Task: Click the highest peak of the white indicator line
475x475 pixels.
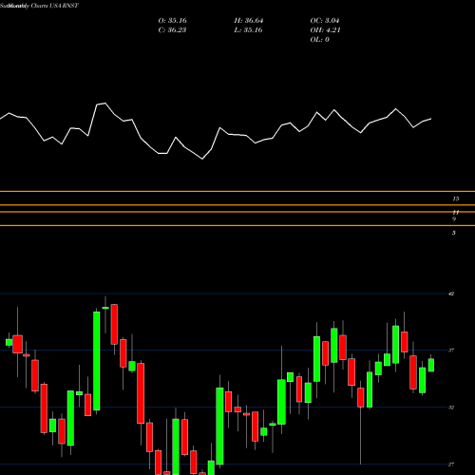Action: pyautogui.click(x=104, y=104)
